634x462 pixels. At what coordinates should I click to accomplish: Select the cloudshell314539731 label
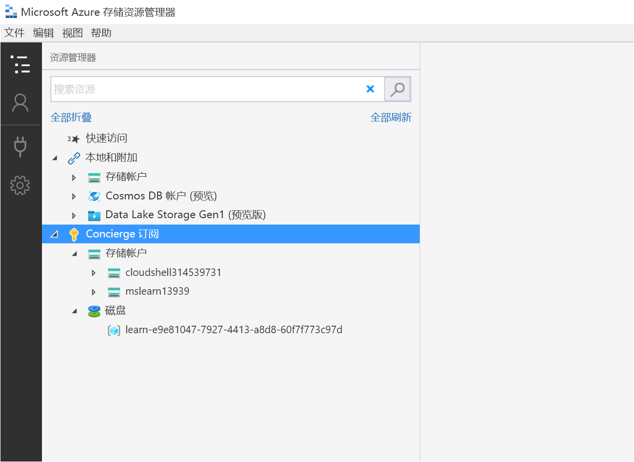pyautogui.click(x=174, y=272)
